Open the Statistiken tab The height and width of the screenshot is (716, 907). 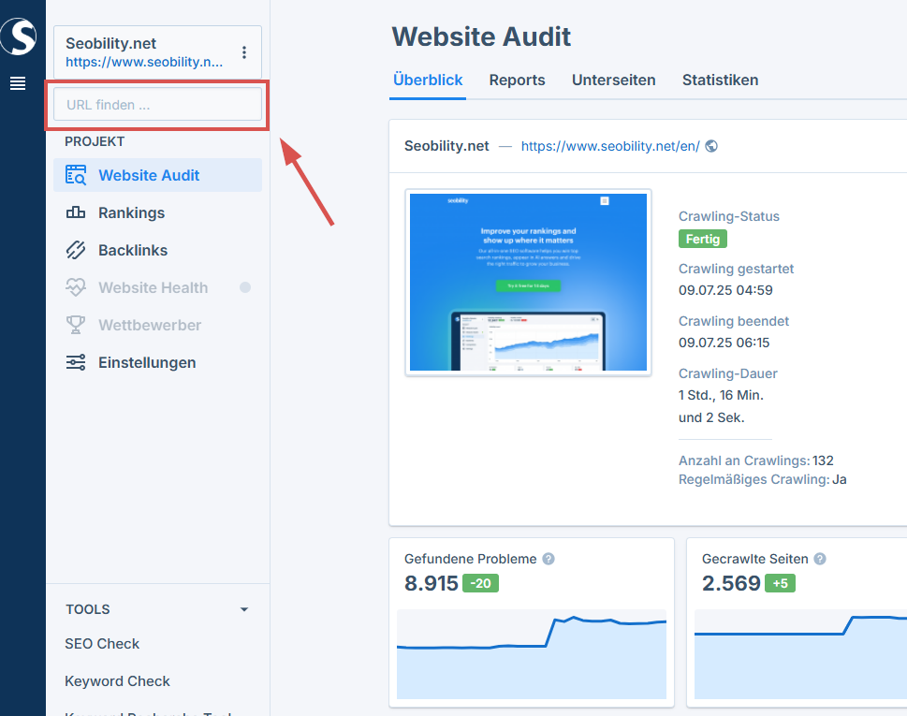[720, 80]
